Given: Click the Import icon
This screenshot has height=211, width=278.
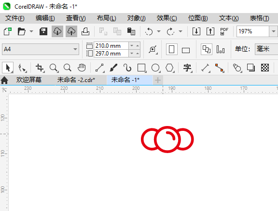Looking at the screenshot, I should (196, 31).
